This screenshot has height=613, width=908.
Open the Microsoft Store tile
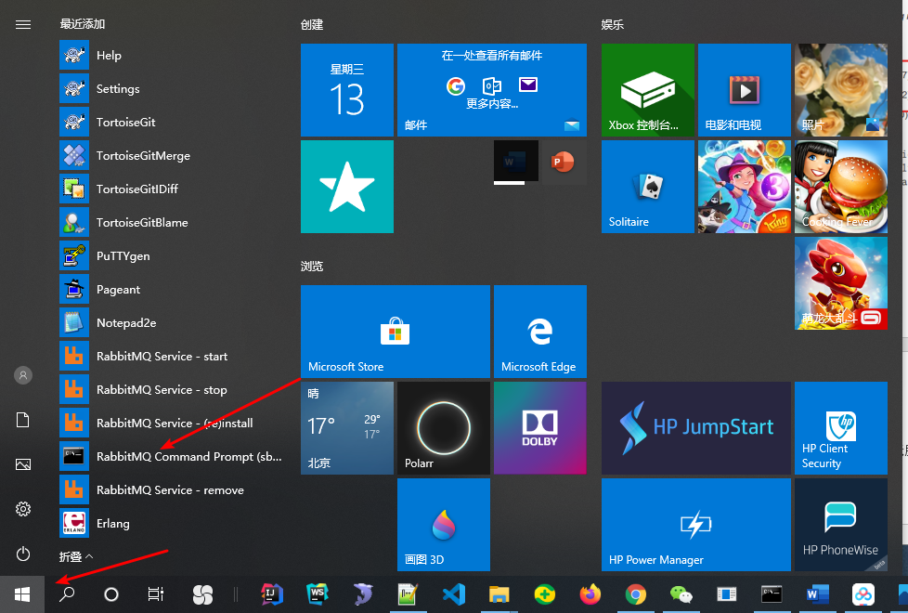coord(395,332)
